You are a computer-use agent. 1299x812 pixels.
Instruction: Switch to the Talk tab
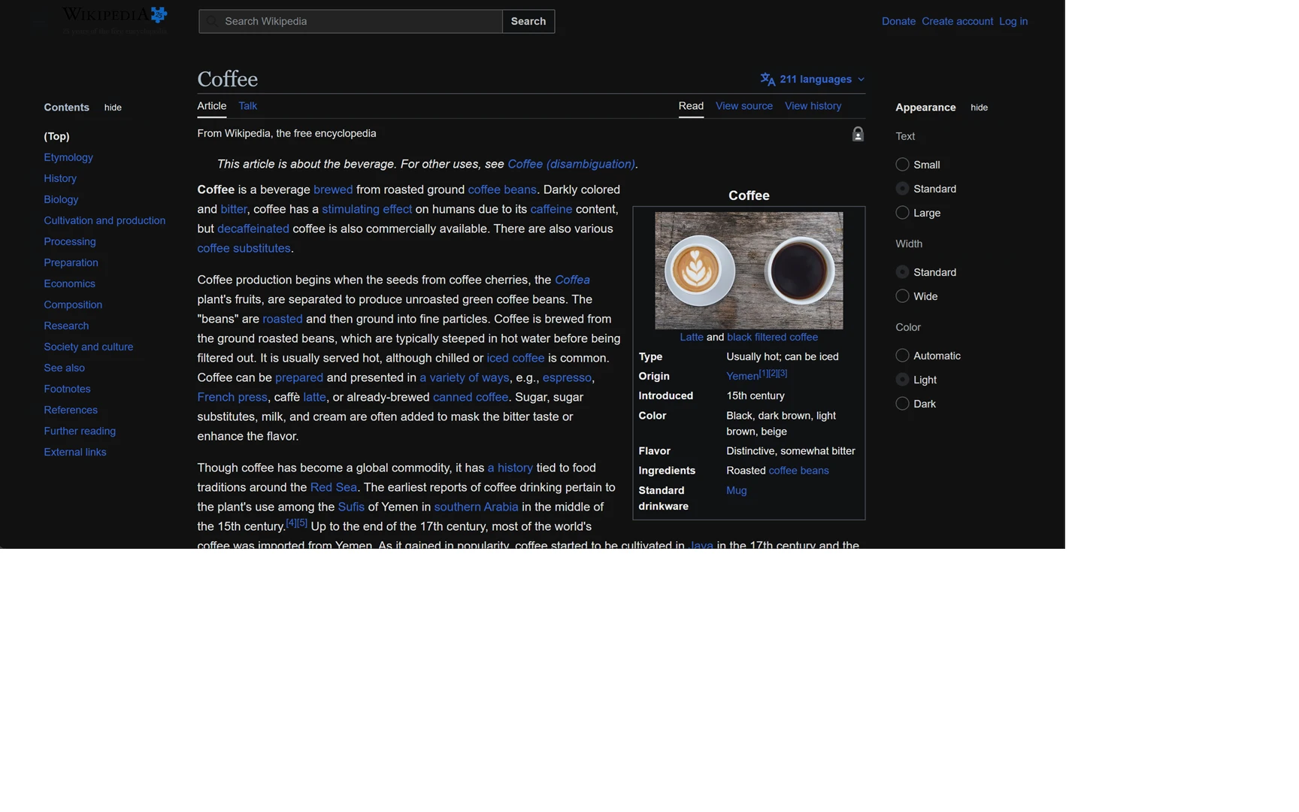pyautogui.click(x=247, y=106)
